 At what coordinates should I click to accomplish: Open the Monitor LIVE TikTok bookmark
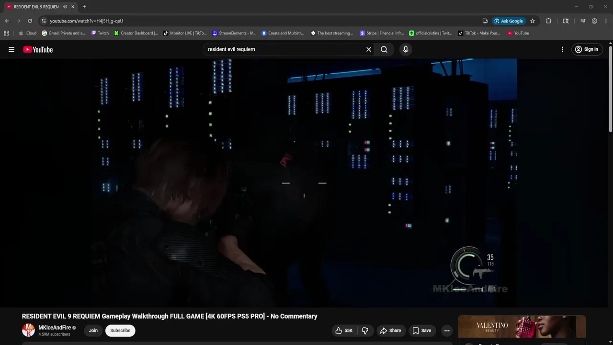point(185,33)
